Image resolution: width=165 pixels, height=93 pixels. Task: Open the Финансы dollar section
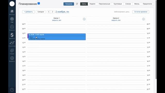12,36
